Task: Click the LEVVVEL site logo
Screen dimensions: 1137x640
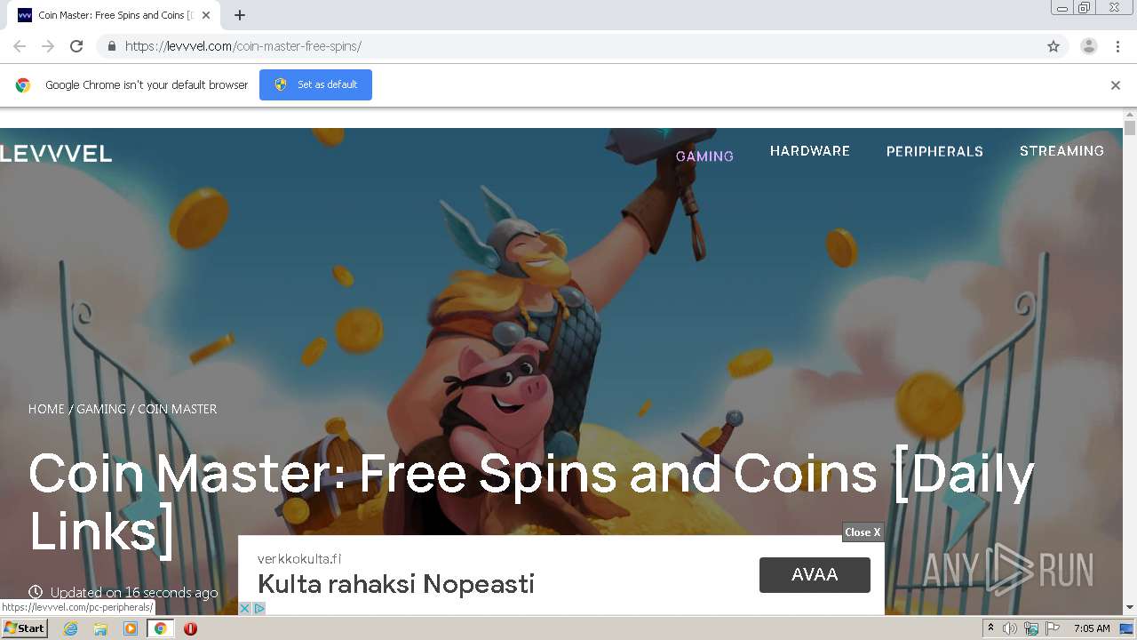Action: 56,154
